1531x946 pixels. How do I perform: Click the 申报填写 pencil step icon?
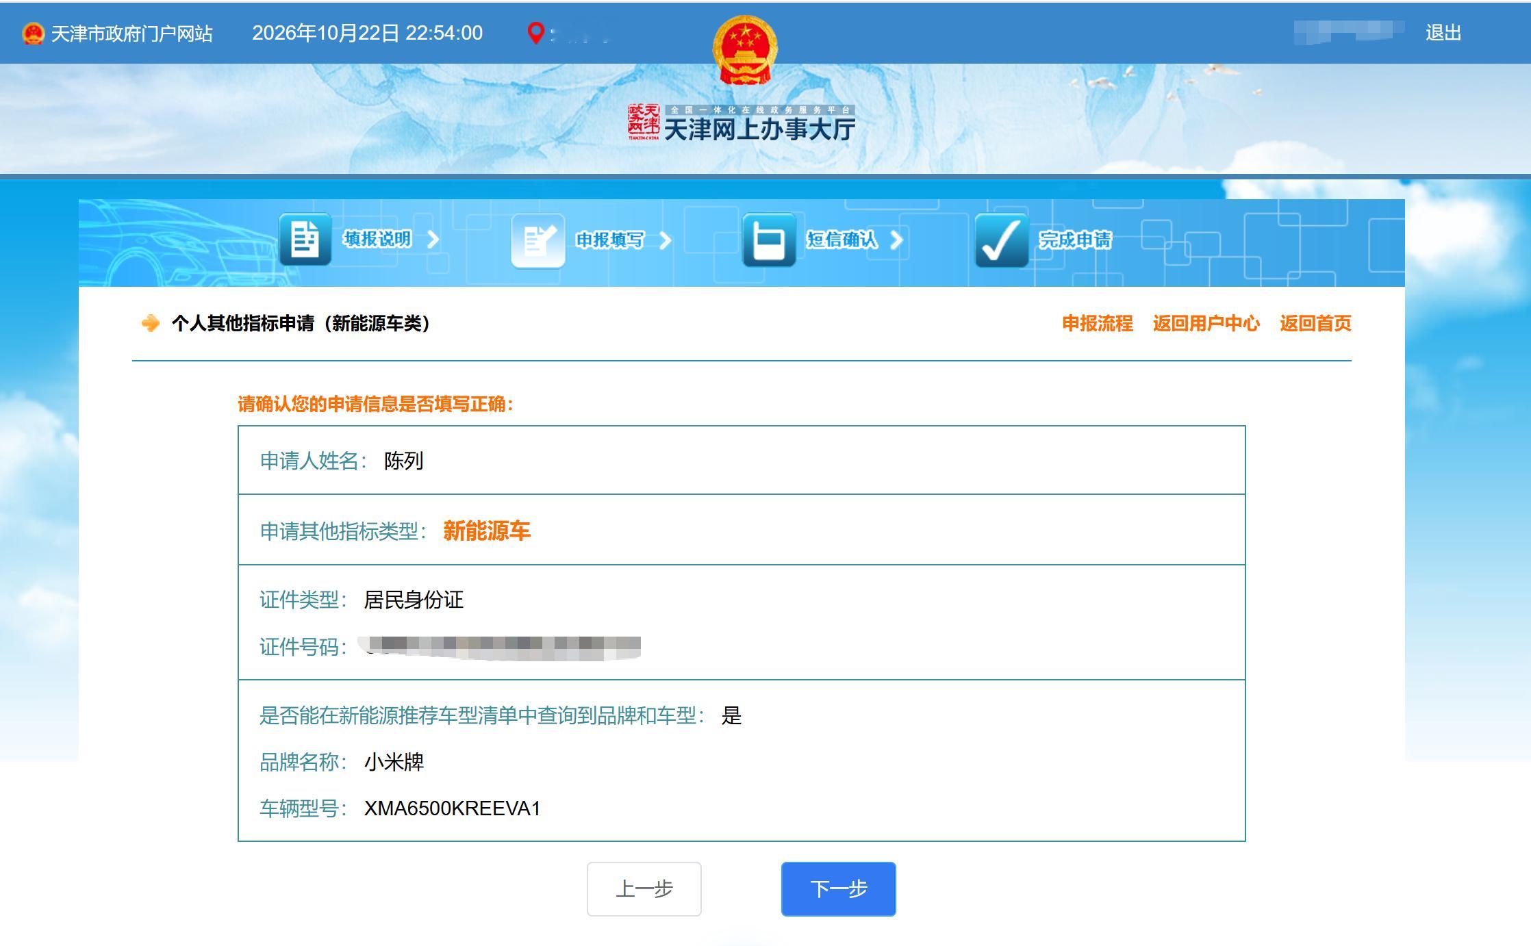[x=538, y=240]
